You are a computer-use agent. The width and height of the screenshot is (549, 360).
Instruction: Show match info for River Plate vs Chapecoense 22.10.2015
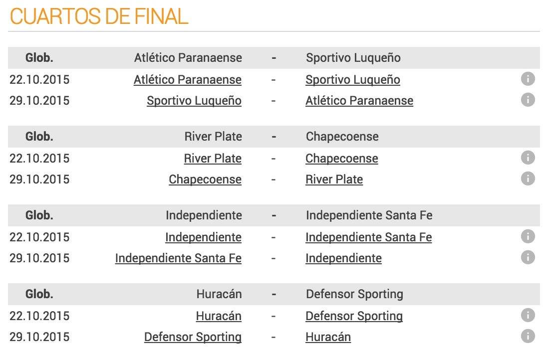[528, 158]
